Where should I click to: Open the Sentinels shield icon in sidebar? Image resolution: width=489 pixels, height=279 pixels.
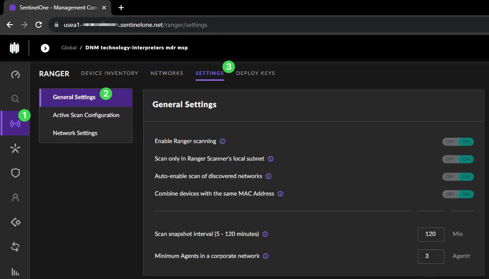click(15, 173)
